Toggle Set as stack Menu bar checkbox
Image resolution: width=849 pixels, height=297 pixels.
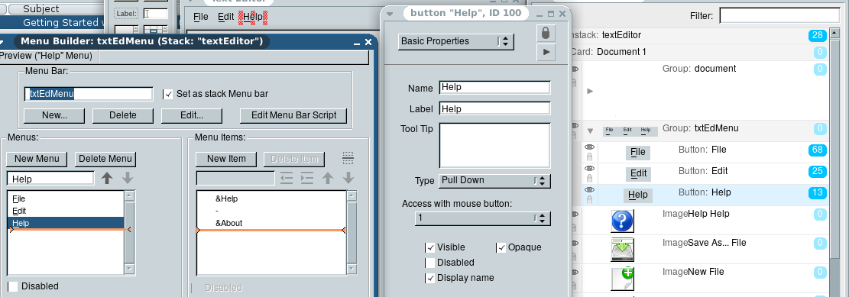coord(168,94)
